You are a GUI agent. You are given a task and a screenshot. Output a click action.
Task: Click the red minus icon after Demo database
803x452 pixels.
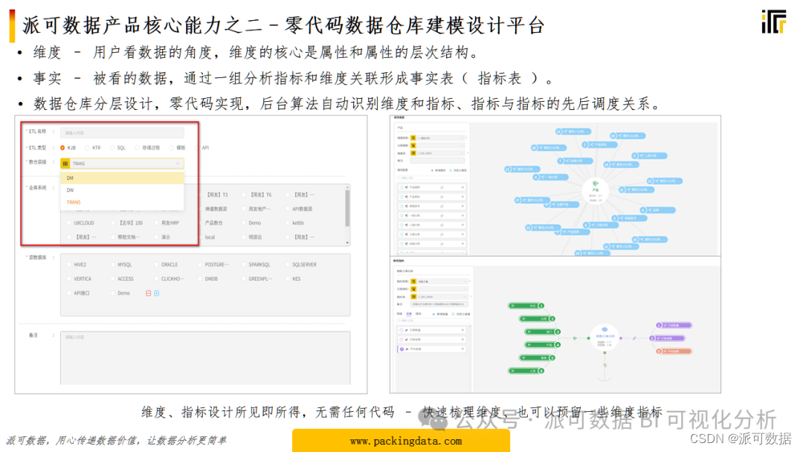click(x=149, y=294)
